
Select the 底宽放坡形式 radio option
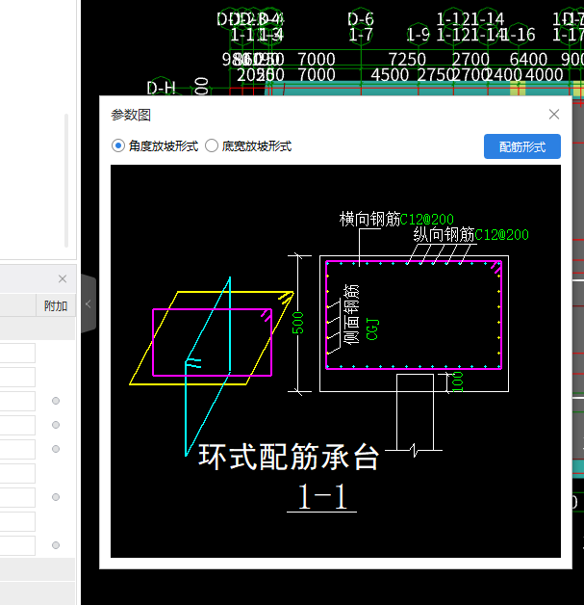(x=212, y=146)
